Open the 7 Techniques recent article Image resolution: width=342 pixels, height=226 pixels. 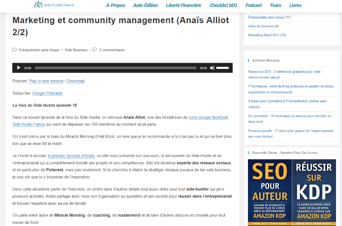(291, 89)
